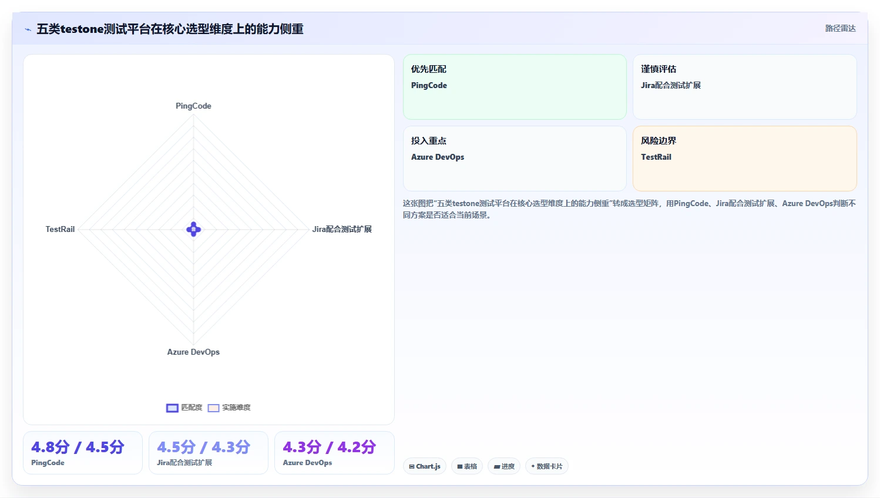The height and width of the screenshot is (498, 880).
Task: Click the PingCode axis label on the radar
Action: tap(193, 106)
